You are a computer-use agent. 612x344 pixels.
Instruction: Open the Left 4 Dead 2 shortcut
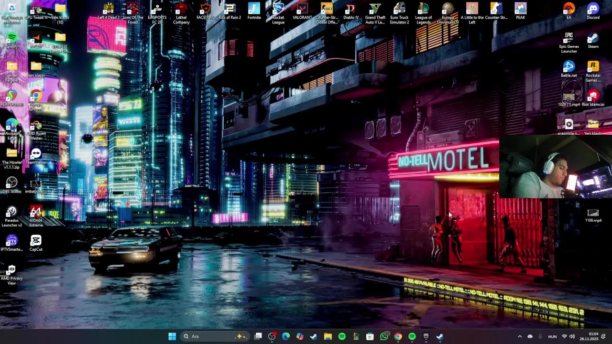(x=109, y=12)
